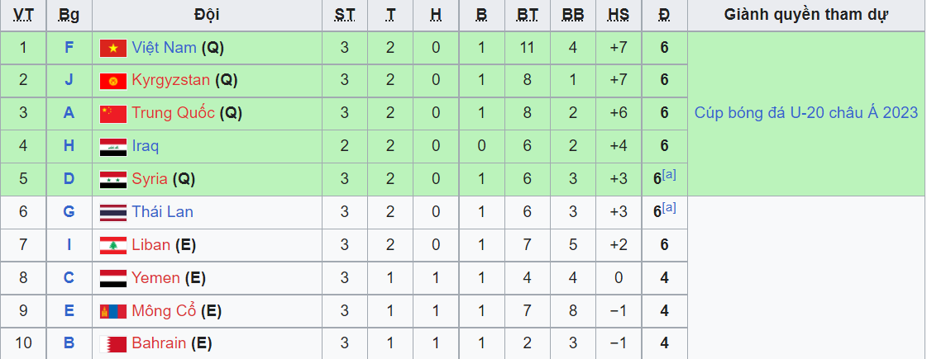
Task: Open Cúp bóng đá U-20 châu Á 2023 link
Action: 806,113
